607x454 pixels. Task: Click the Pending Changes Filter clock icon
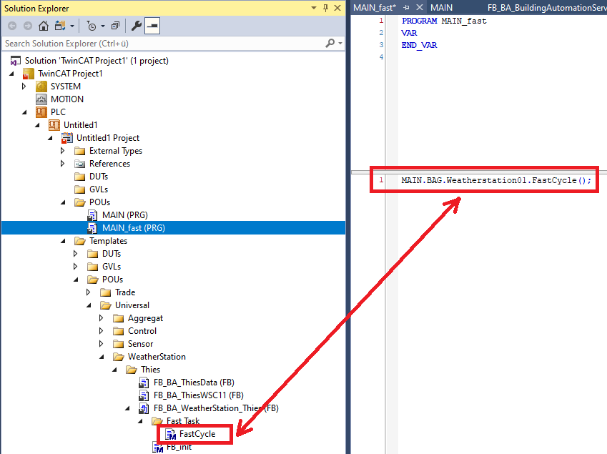(92, 26)
